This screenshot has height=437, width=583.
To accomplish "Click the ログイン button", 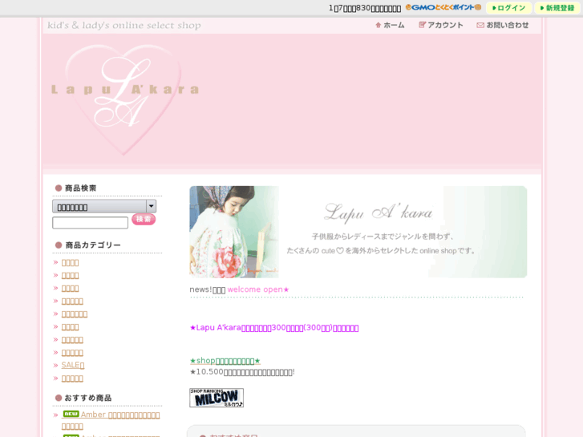I will (508, 8).
